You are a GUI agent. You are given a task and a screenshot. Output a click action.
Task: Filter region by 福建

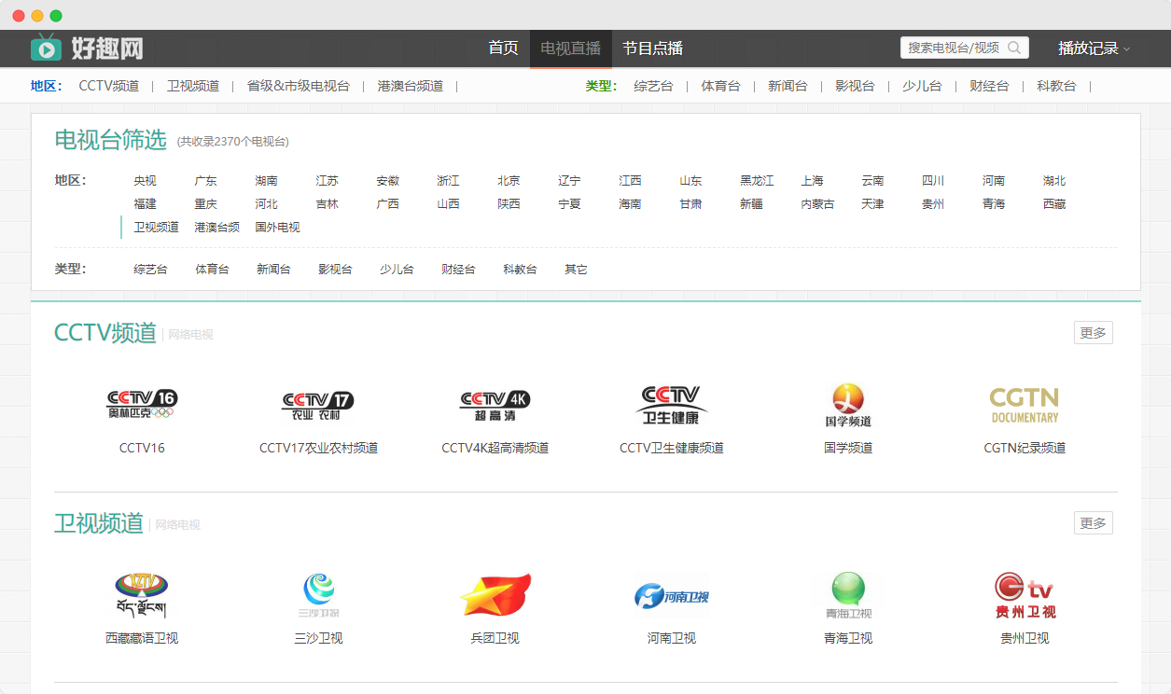click(x=145, y=204)
